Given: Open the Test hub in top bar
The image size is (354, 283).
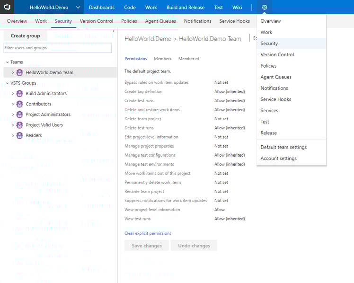Looking at the screenshot, I should tap(218, 7).
